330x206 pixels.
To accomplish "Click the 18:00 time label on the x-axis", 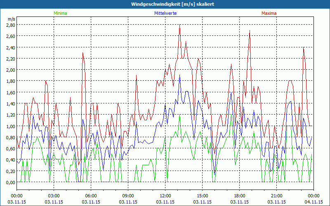I will coord(240,196).
